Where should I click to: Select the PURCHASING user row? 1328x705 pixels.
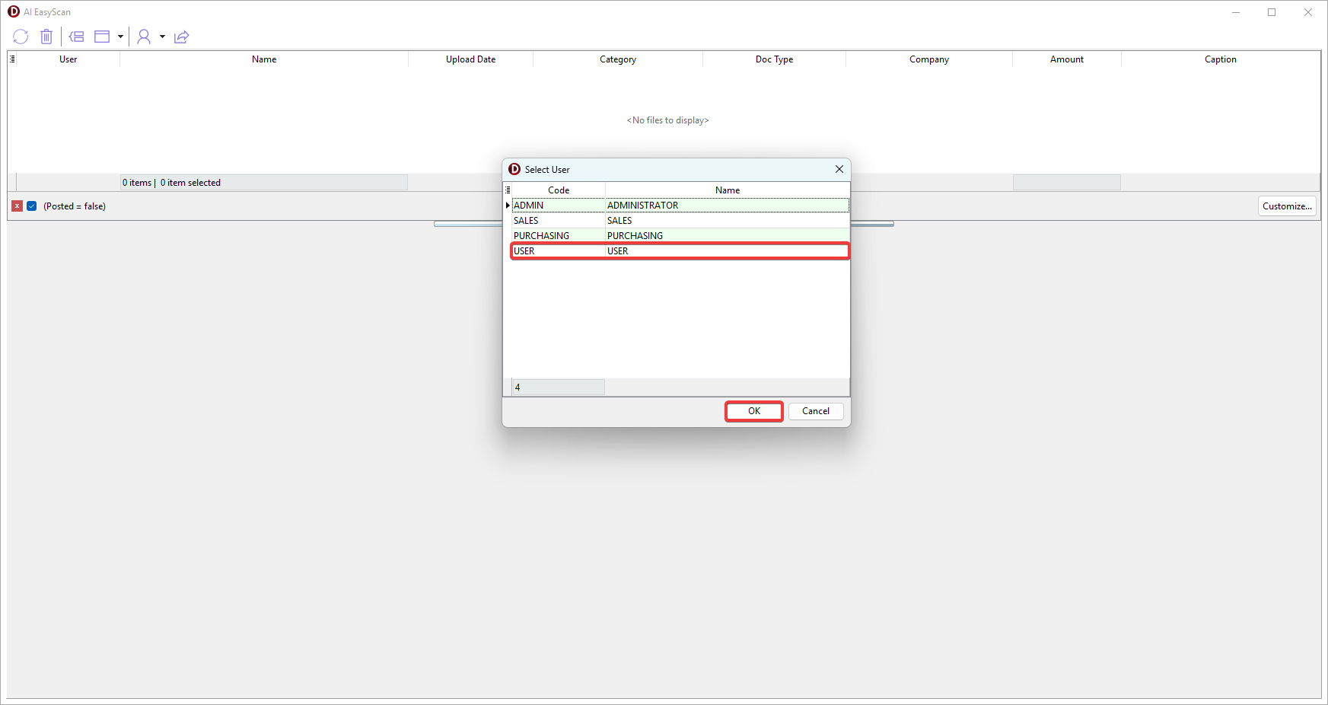pyautogui.click(x=680, y=236)
